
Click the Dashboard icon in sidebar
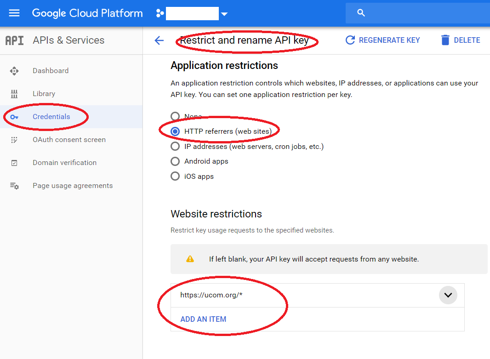click(x=14, y=71)
